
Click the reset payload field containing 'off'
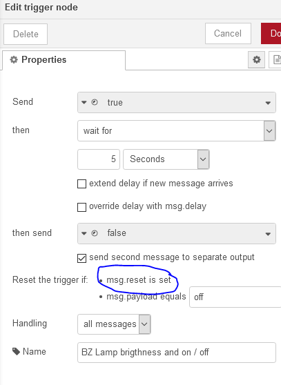coord(235,297)
